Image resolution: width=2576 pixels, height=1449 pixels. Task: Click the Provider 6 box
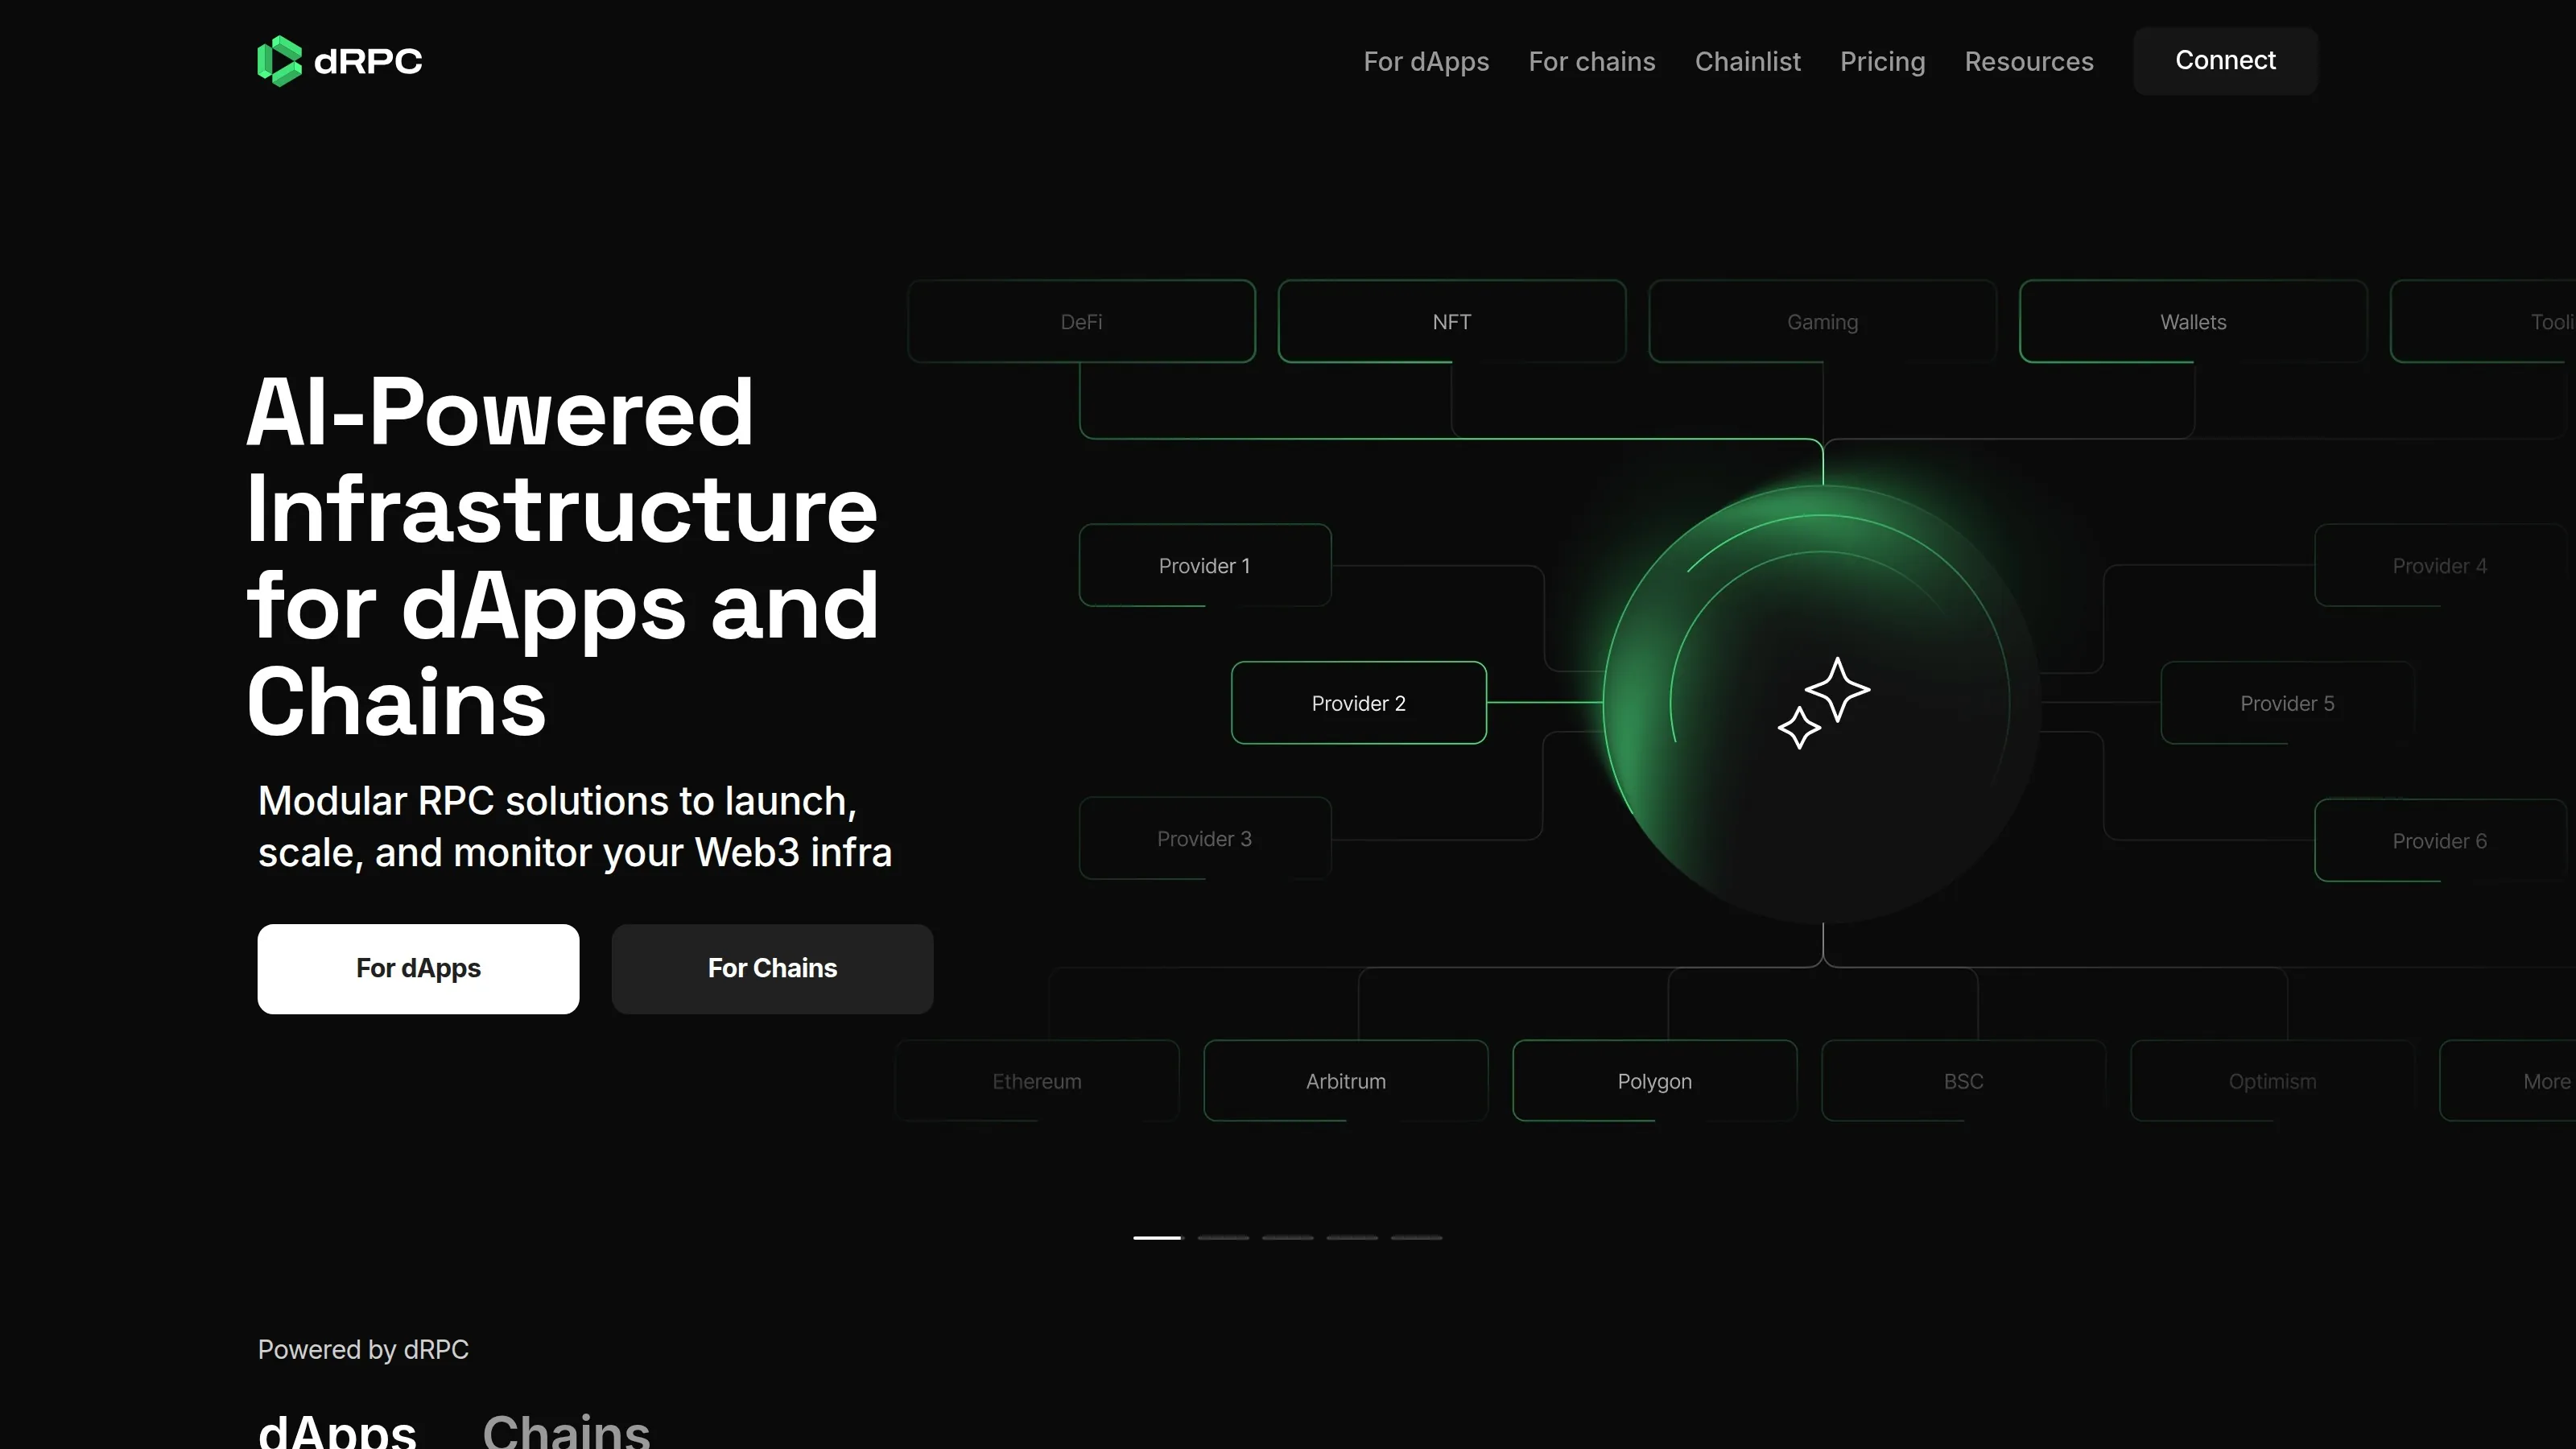coord(2440,840)
